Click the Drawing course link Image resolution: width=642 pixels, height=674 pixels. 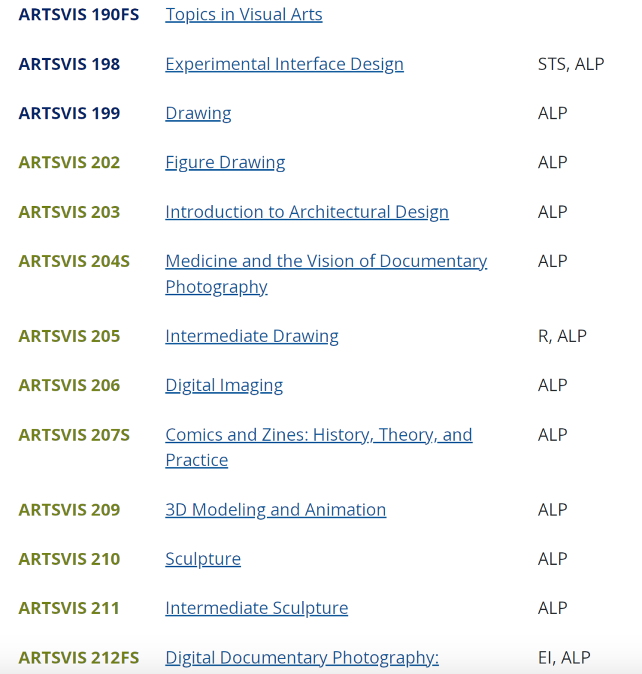pos(198,113)
